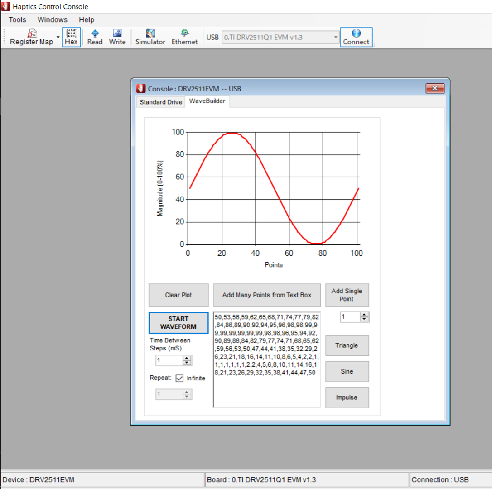The image size is (492, 489).
Task: Expand the Register Map dropdown arrow
Action: pyautogui.click(x=58, y=37)
